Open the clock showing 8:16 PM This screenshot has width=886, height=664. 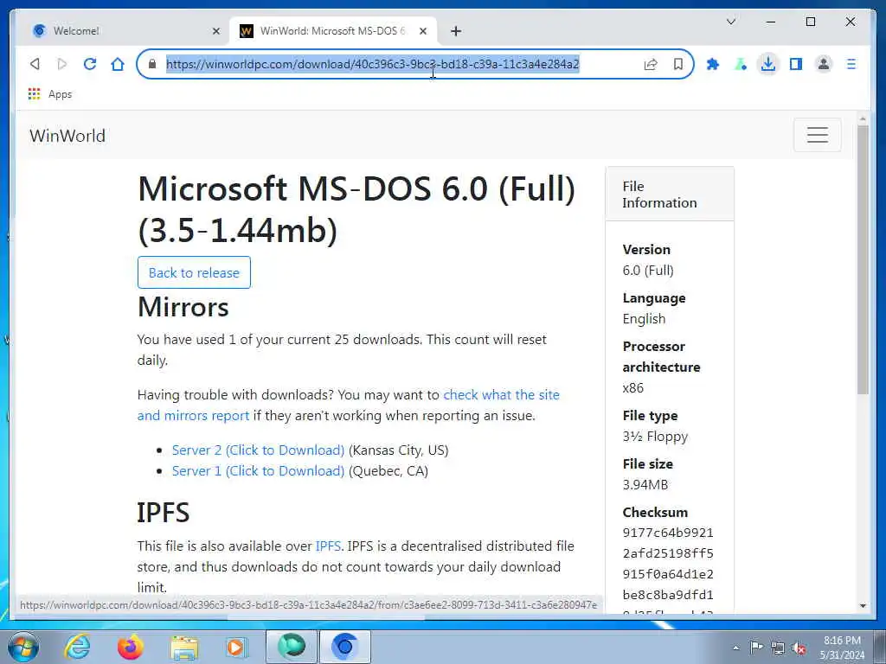tap(842, 648)
